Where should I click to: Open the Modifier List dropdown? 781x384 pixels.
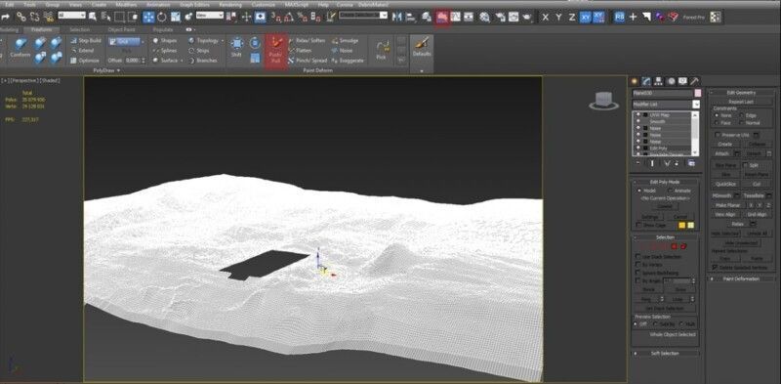tap(666, 105)
